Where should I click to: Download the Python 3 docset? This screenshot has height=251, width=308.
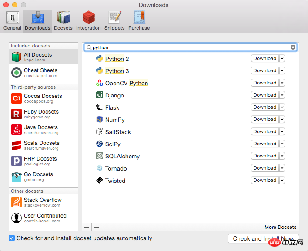click(x=265, y=70)
